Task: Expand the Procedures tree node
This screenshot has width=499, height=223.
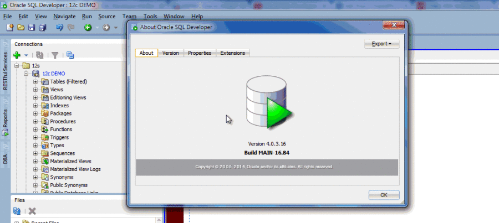Action: (35, 121)
